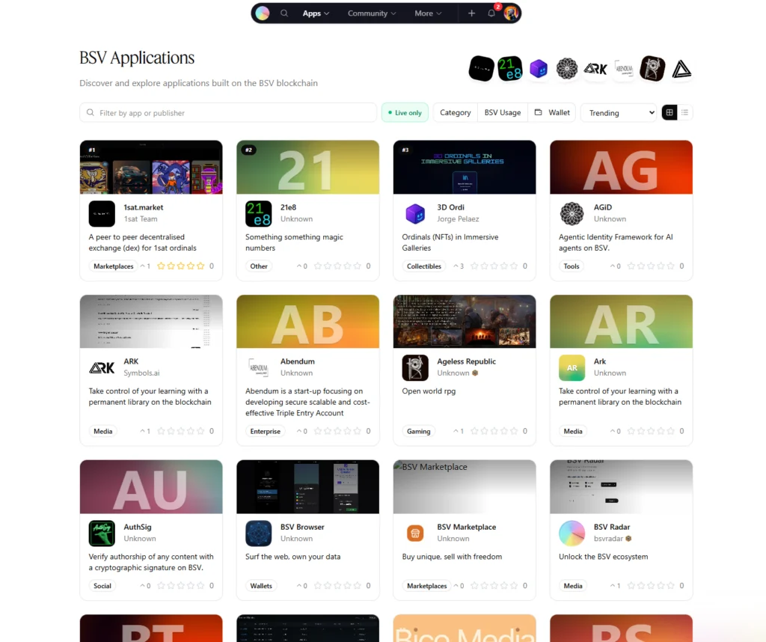Rate 1sat.market five stars
Screen dimensions: 766x642
(200, 266)
